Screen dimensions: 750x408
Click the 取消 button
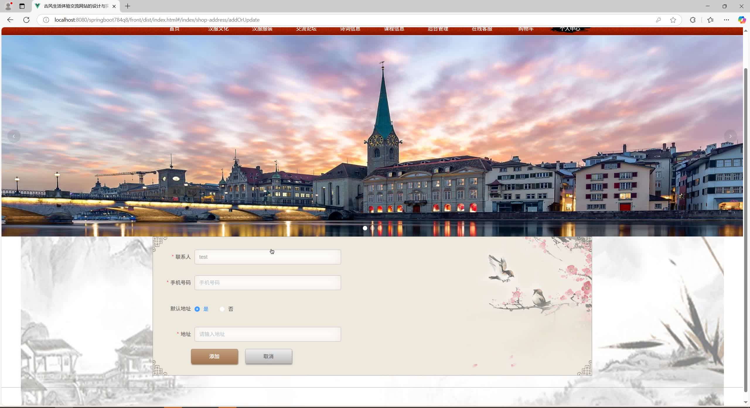pos(268,356)
